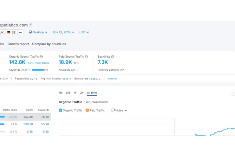
Task: Switch to Growth report tab
Action: click(x=18, y=44)
